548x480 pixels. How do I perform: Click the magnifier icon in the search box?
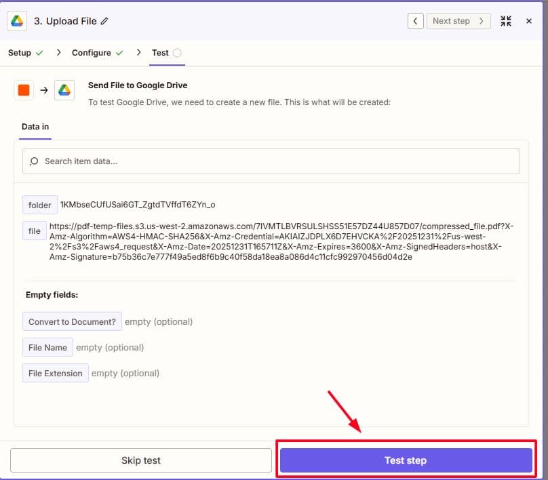coord(35,161)
